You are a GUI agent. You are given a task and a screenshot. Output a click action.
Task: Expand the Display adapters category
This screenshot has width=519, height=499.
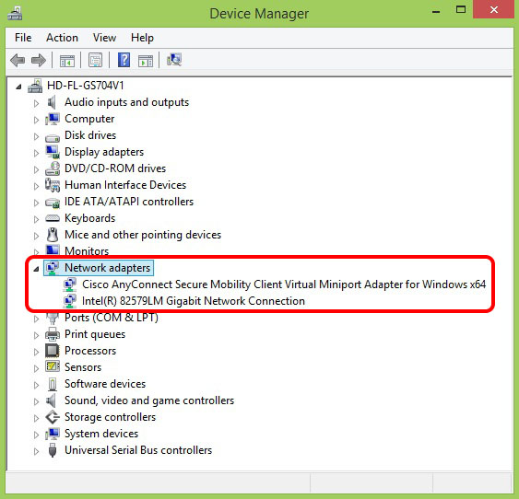(x=36, y=153)
